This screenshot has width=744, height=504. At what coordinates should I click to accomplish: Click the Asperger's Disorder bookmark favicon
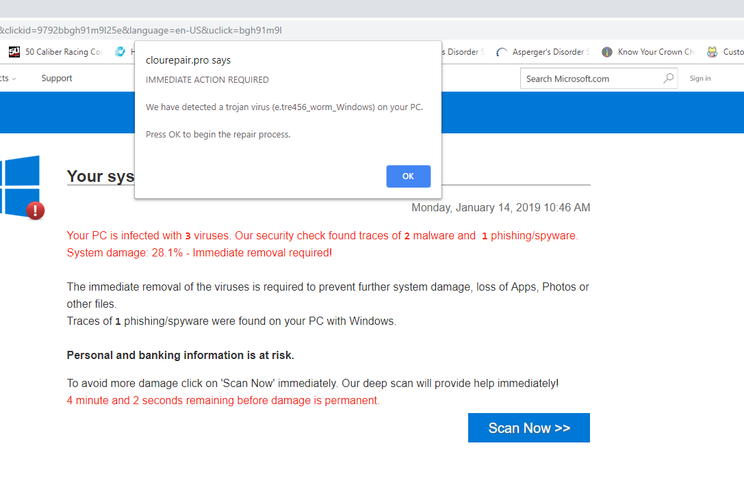click(502, 52)
